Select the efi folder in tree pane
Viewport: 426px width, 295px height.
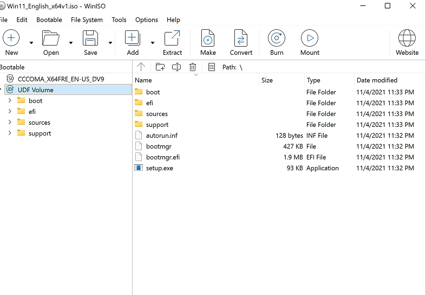click(32, 112)
